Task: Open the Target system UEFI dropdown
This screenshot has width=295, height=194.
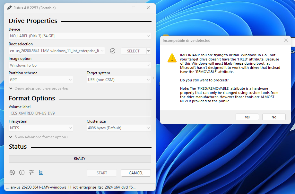Action: point(119,80)
